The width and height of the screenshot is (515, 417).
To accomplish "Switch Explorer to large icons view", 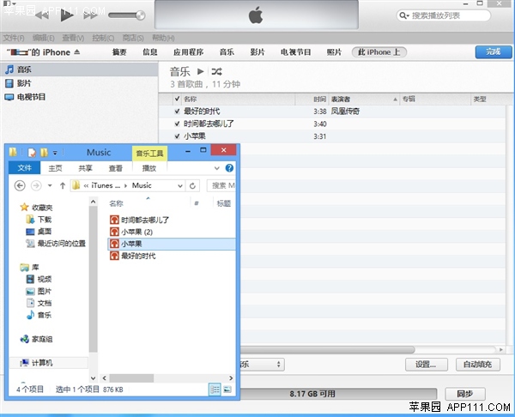I will [x=227, y=390].
